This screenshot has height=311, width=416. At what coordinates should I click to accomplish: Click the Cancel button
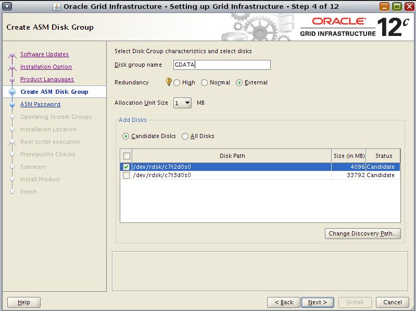pyautogui.click(x=393, y=302)
